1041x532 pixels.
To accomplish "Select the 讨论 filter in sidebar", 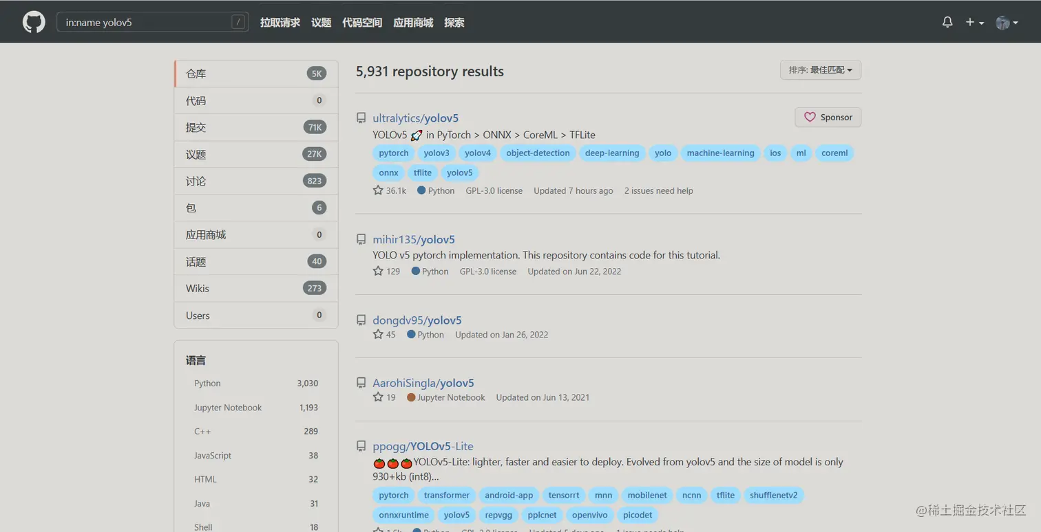I will (256, 181).
